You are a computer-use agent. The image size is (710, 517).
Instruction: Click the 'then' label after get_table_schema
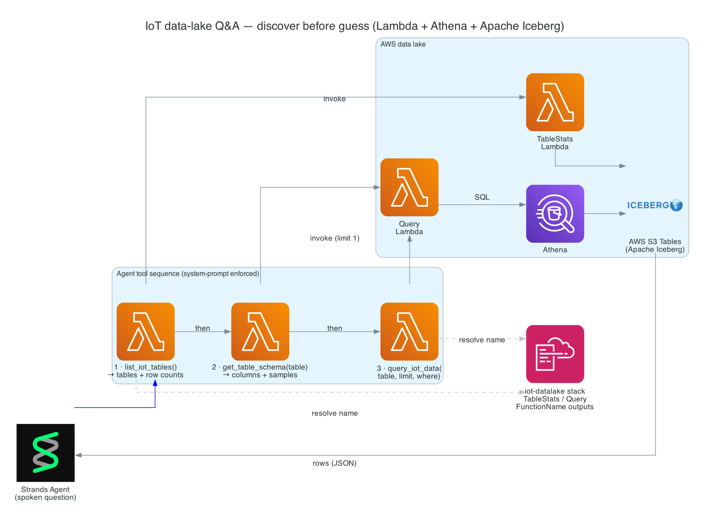[x=335, y=328]
